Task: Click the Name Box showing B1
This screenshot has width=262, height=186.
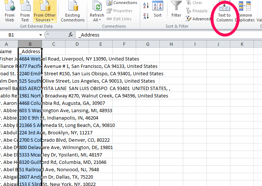Action: 19,35
